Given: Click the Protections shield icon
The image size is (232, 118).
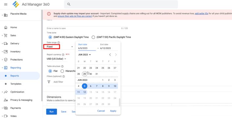Looking at the screenshot, I should click(6, 59).
